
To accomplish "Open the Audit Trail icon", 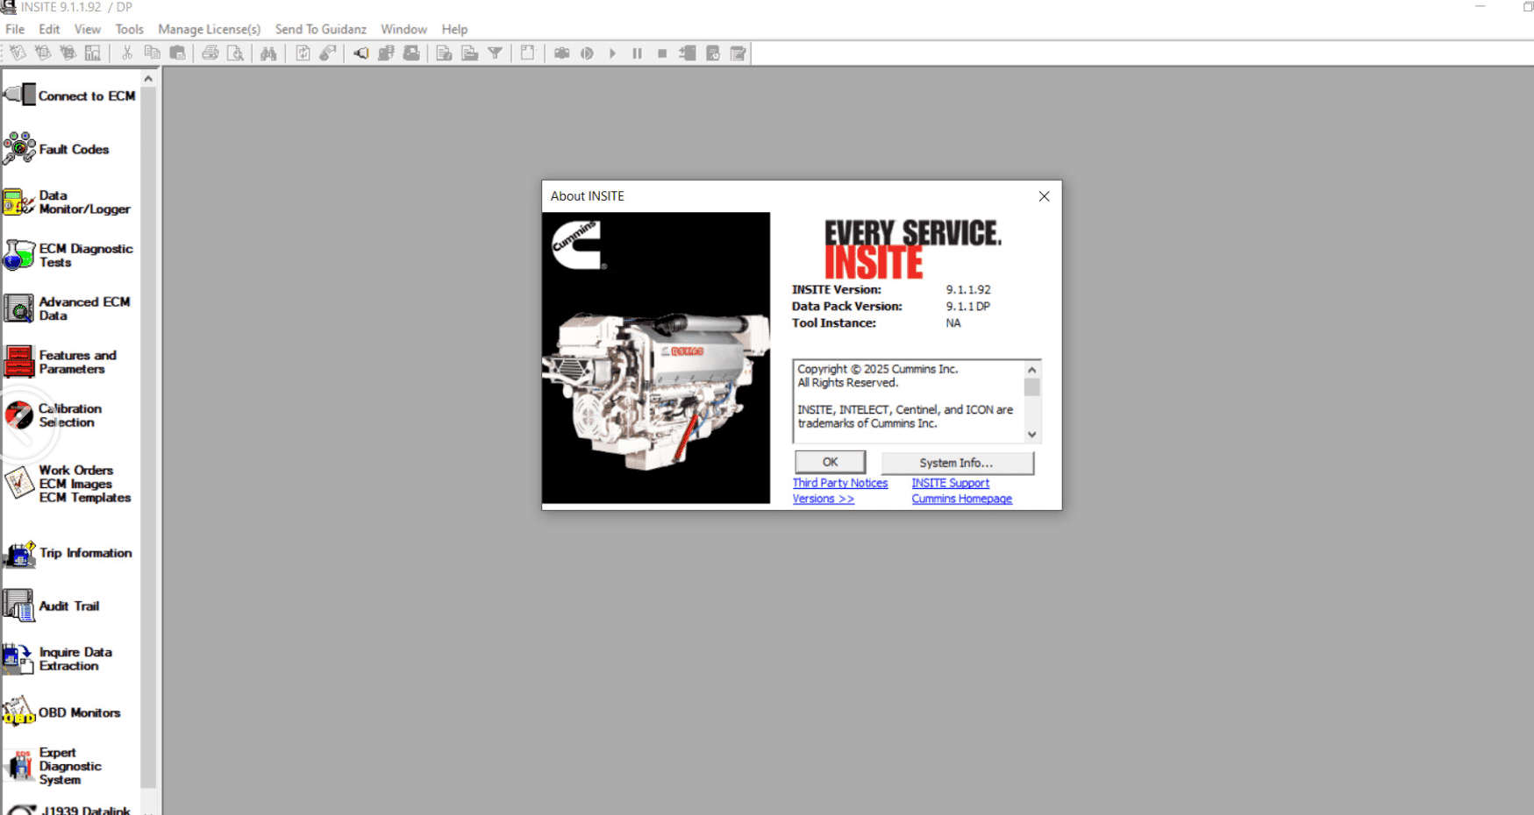I will [19, 606].
